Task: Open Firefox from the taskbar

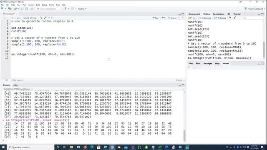Action: pos(85,147)
